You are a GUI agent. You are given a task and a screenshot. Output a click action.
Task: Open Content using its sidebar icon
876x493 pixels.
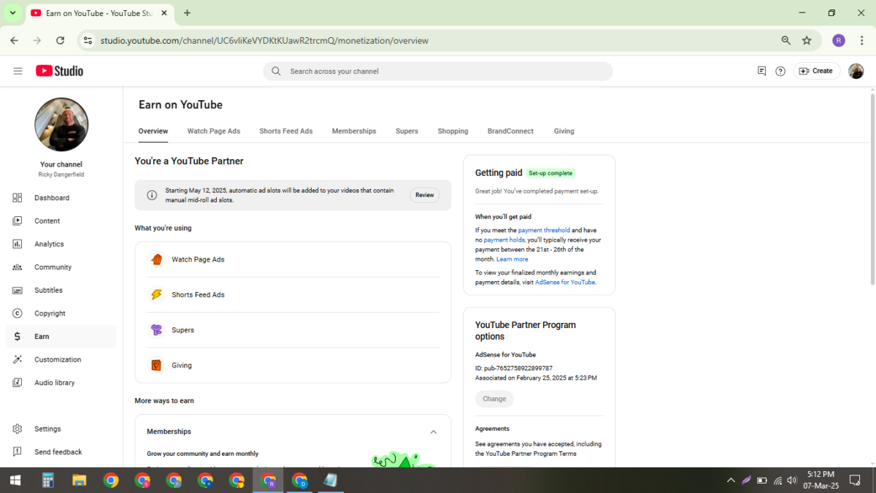coord(18,221)
